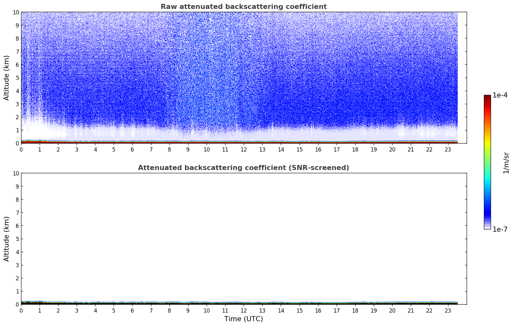Viewport: 513px width, 326px height.
Task: Click hour 6 tick label on the bottom plot
Action: 132,310
